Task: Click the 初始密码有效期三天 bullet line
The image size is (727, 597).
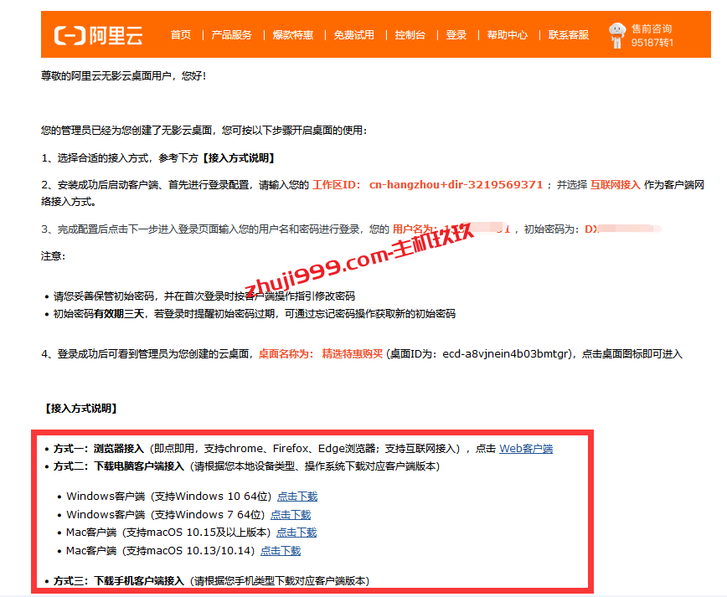Action: (255, 314)
